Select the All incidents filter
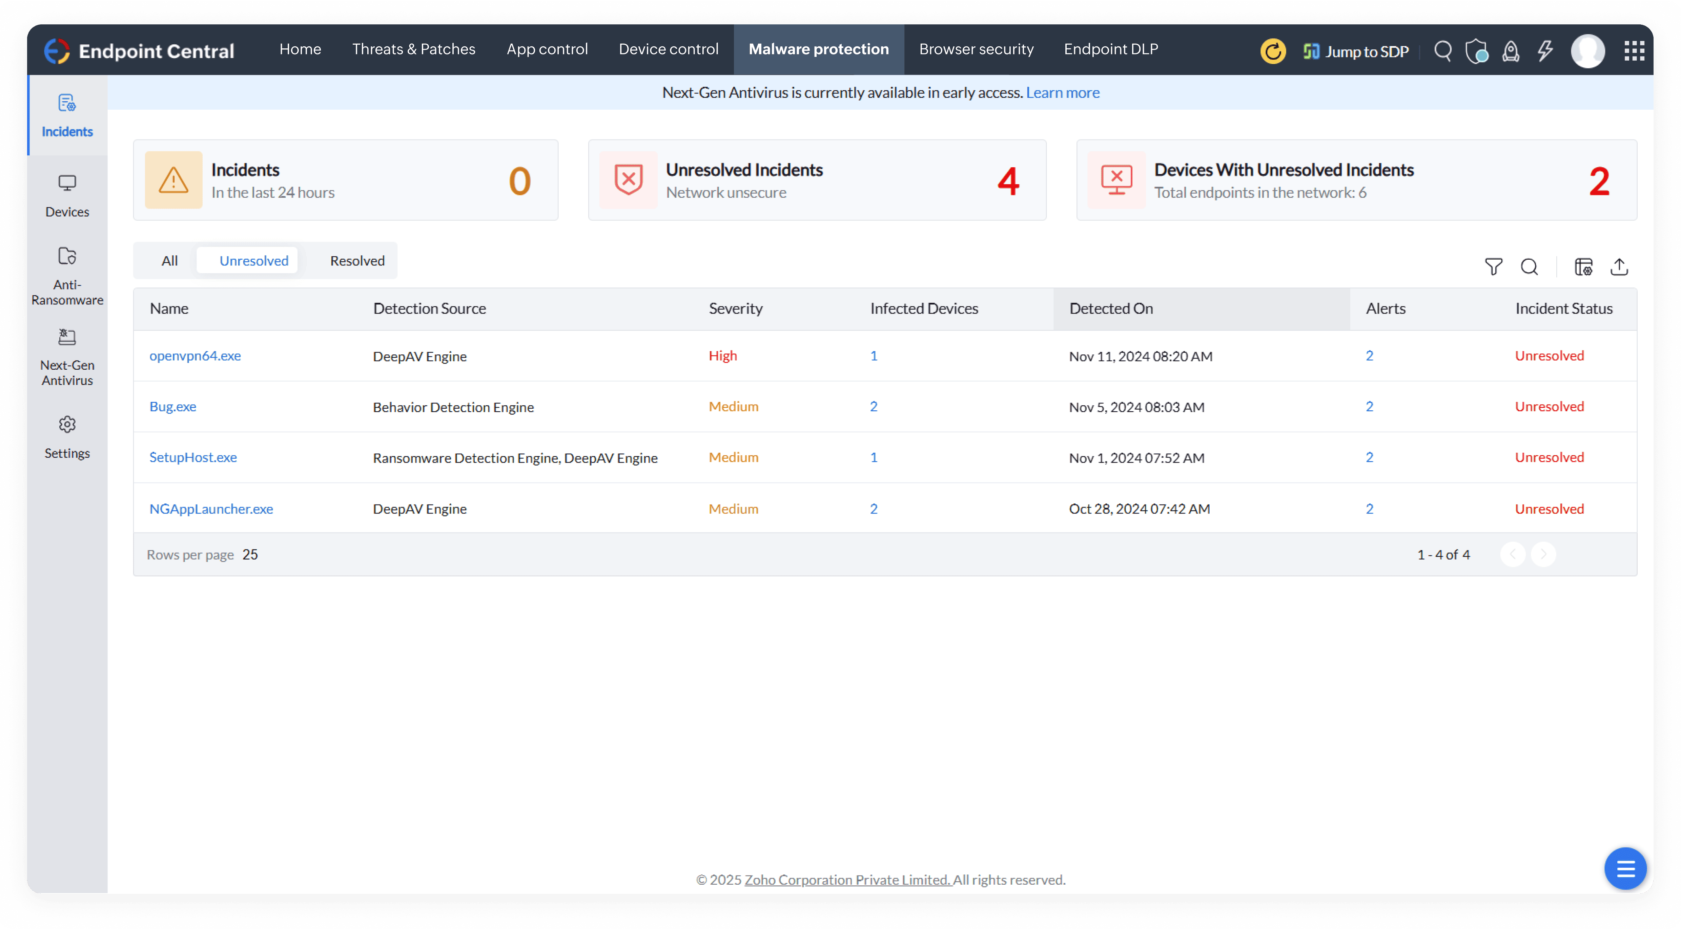 click(x=170, y=261)
